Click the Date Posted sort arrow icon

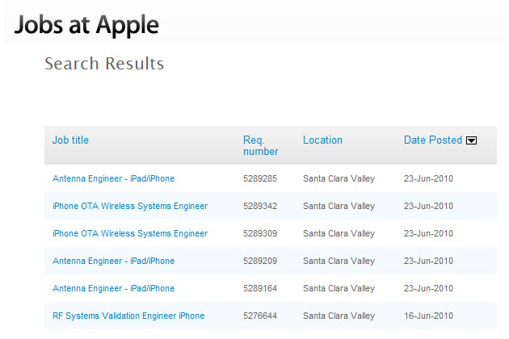(471, 140)
